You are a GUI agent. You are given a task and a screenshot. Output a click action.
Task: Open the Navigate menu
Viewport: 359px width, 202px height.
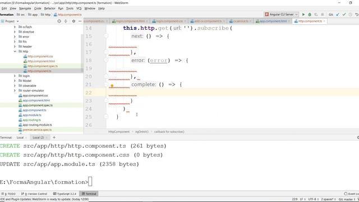[x=25, y=8]
